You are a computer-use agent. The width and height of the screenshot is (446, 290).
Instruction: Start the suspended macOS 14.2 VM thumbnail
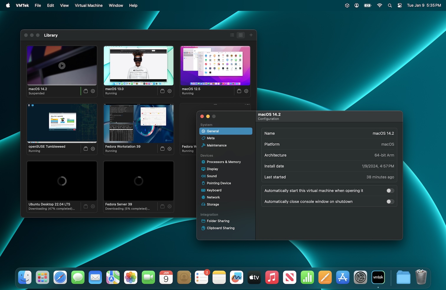click(x=62, y=66)
